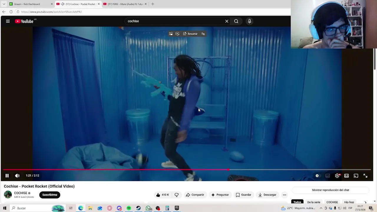This screenshot has height=212, width=377.
Task: Enter fullscreen mode
Action: pos(365,176)
